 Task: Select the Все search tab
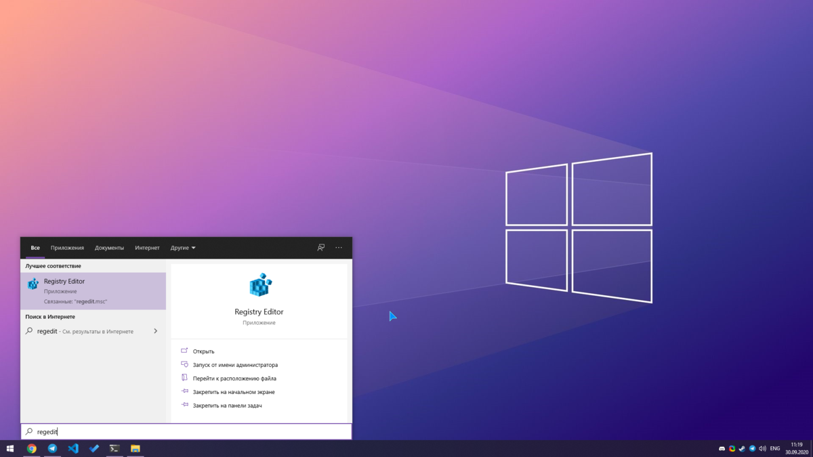[x=35, y=248]
